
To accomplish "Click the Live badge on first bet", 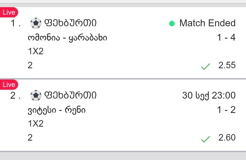I will 9,12.
